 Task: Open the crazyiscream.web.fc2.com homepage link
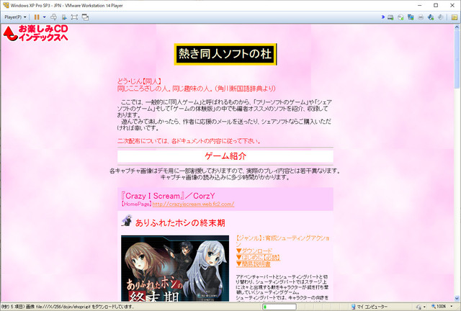(193, 204)
